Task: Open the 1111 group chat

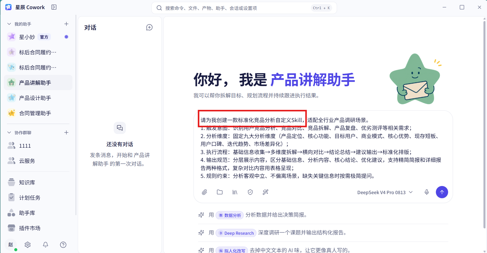Action: pos(38,146)
